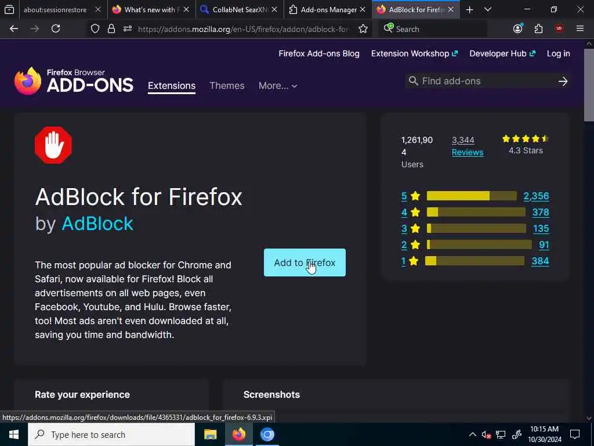The image size is (594, 446).
Task: Go back using the back arrow
Action: [14, 28]
